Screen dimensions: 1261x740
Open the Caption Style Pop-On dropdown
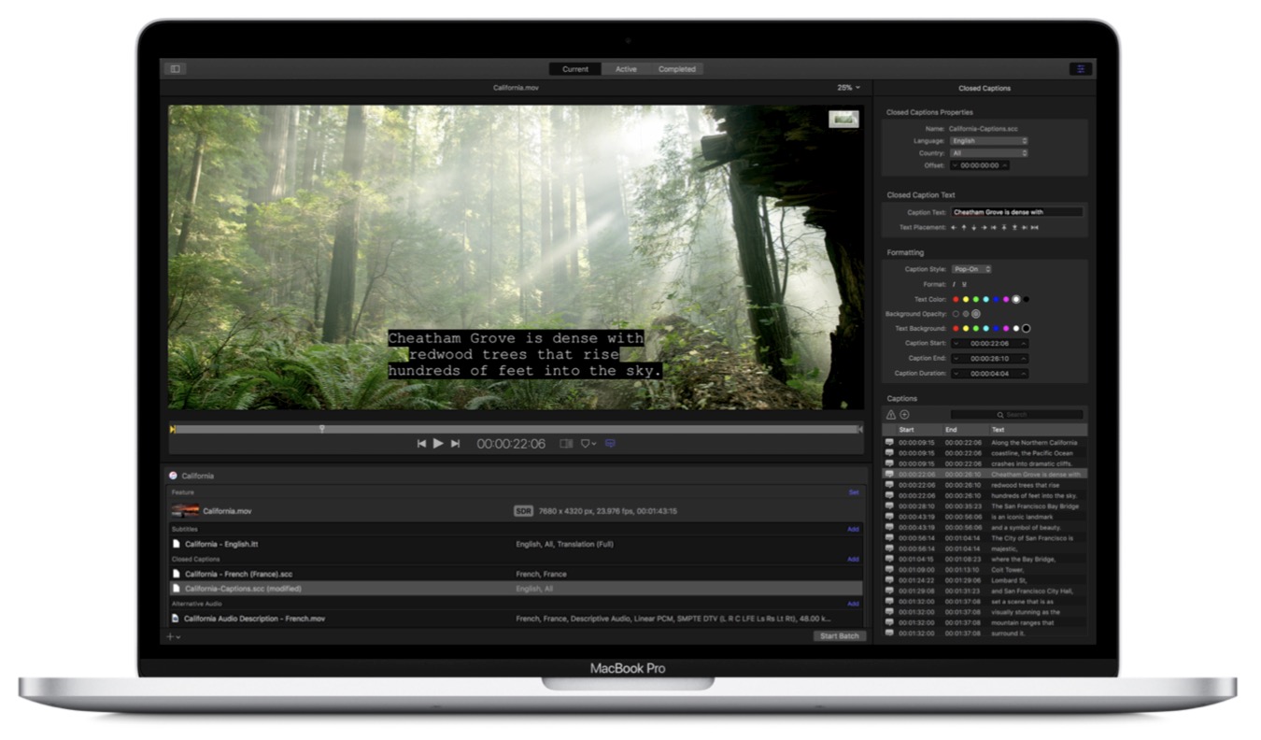coord(972,269)
